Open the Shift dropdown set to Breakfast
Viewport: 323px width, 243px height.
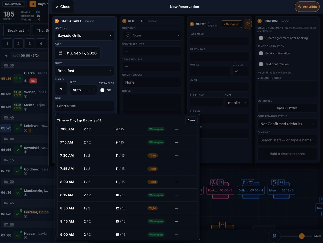84,71
